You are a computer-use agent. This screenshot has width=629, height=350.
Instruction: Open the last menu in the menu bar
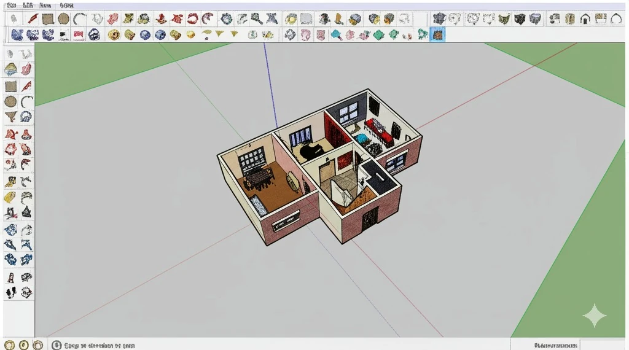click(66, 5)
